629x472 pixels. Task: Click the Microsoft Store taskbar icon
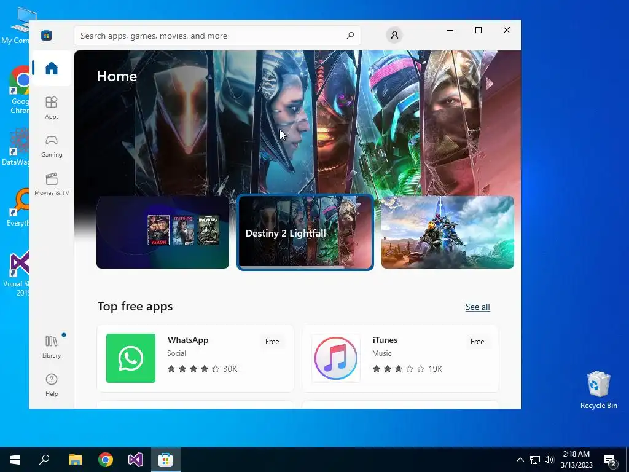click(x=166, y=460)
